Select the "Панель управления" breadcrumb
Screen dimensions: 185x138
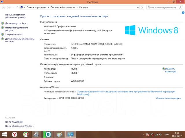(x=37, y=7)
